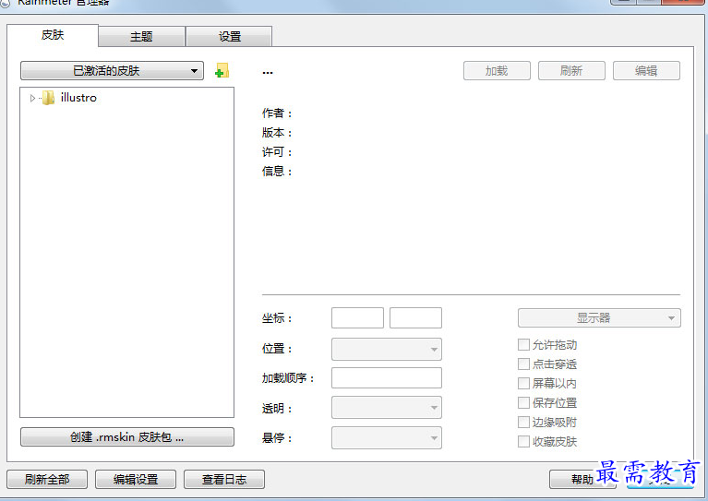
Task: Open the 显示器 dropdown
Action: pyautogui.click(x=599, y=318)
